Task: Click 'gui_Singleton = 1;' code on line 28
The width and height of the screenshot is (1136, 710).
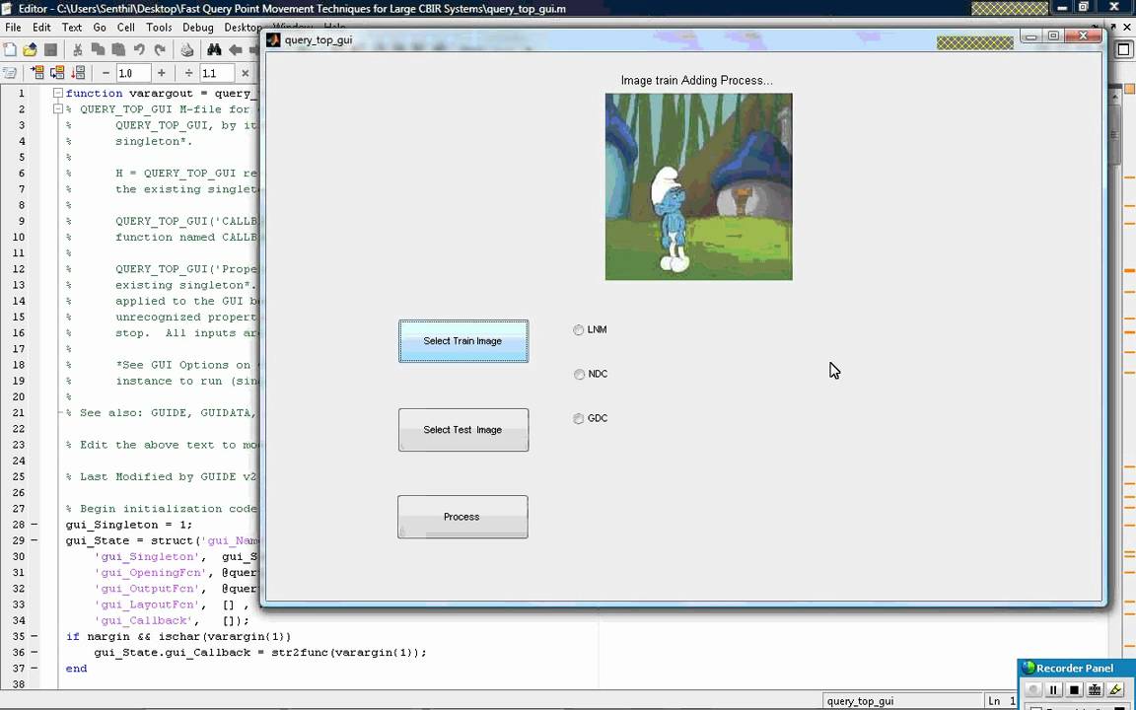Action: (x=129, y=525)
